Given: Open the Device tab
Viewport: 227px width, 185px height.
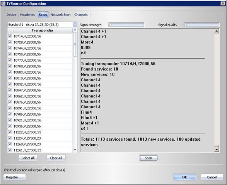Looking at the screenshot, I should [x=12, y=15].
